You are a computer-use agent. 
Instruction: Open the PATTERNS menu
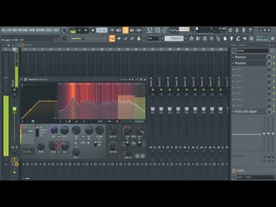(x=23, y=30)
